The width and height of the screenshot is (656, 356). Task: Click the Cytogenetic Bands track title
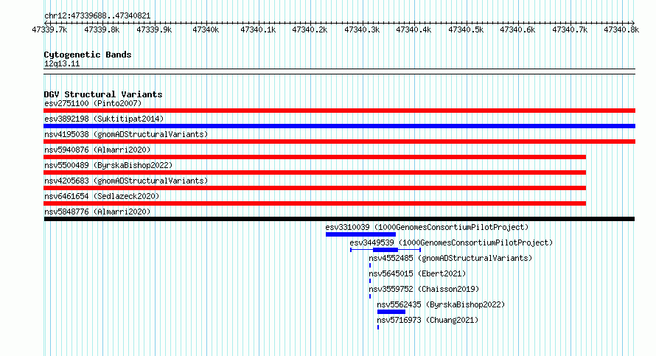pos(88,55)
